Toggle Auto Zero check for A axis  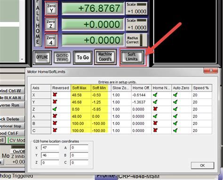click(175, 116)
